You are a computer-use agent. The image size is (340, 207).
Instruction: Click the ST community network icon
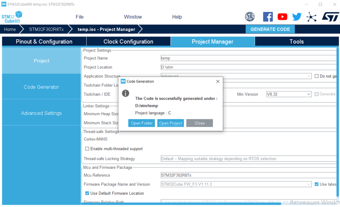click(x=311, y=17)
